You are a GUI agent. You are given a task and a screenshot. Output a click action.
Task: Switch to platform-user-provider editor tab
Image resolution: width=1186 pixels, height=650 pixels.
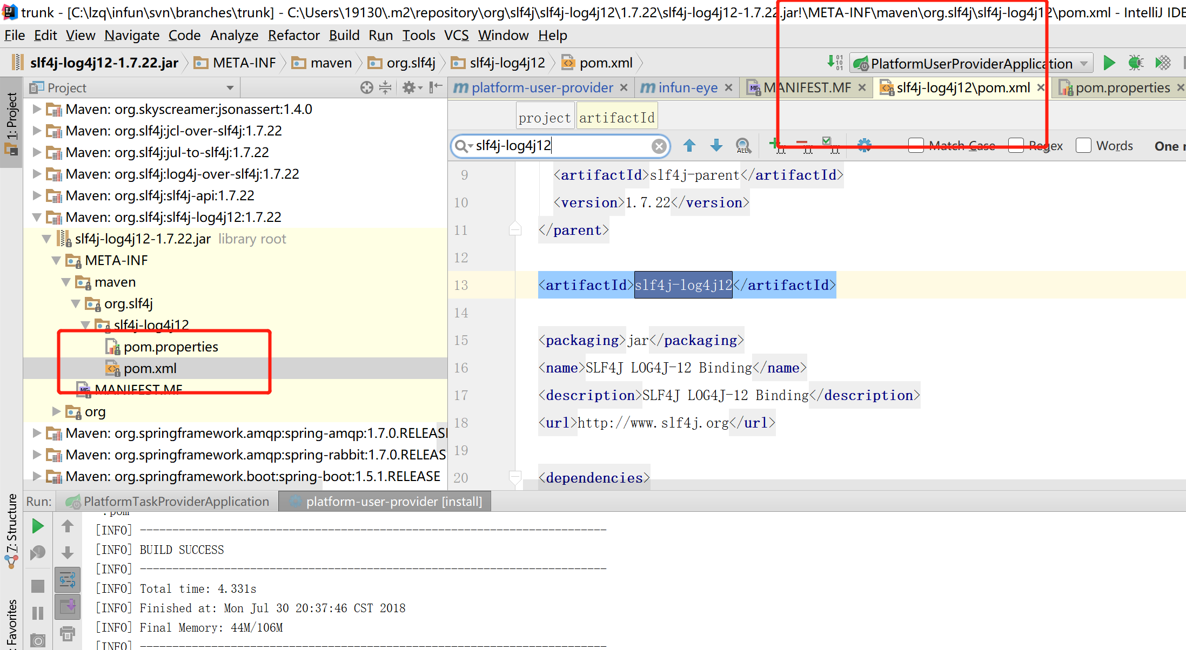(x=542, y=87)
